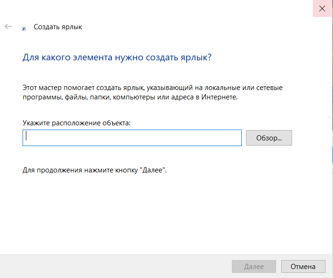333x278 pixels.
Task: Click the Создать ярлык title text
Action: pos(58,27)
